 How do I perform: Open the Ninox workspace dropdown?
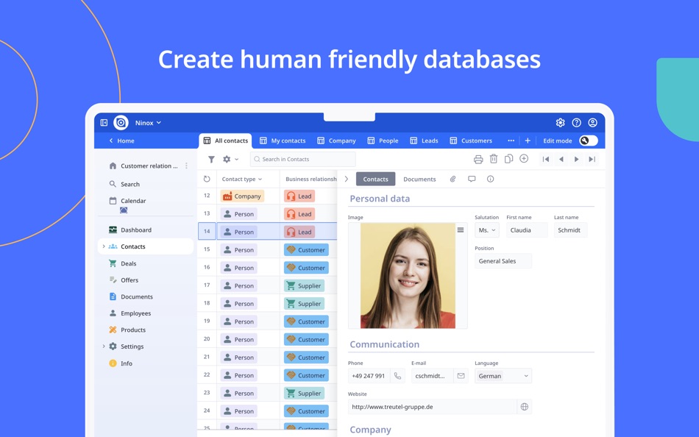coord(148,123)
